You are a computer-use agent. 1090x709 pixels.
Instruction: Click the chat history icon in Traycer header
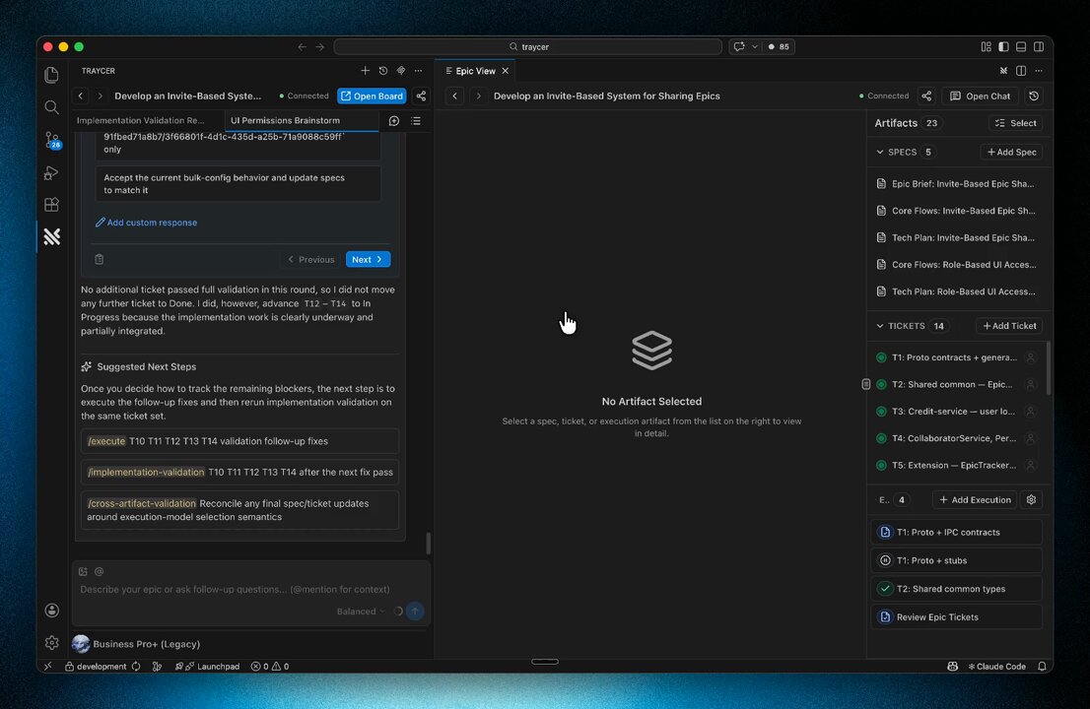tap(383, 71)
